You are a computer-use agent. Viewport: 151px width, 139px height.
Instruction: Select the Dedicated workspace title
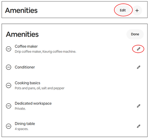point(33,103)
